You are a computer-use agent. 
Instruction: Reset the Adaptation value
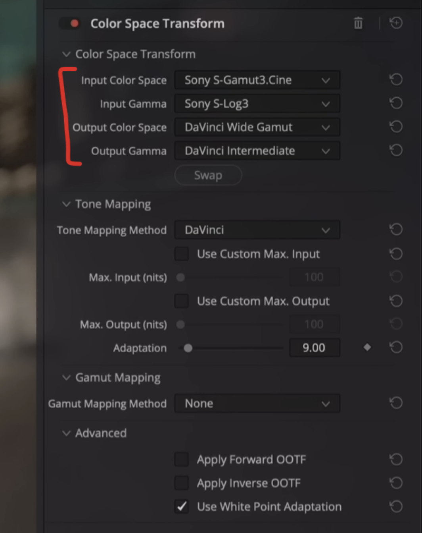point(396,348)
